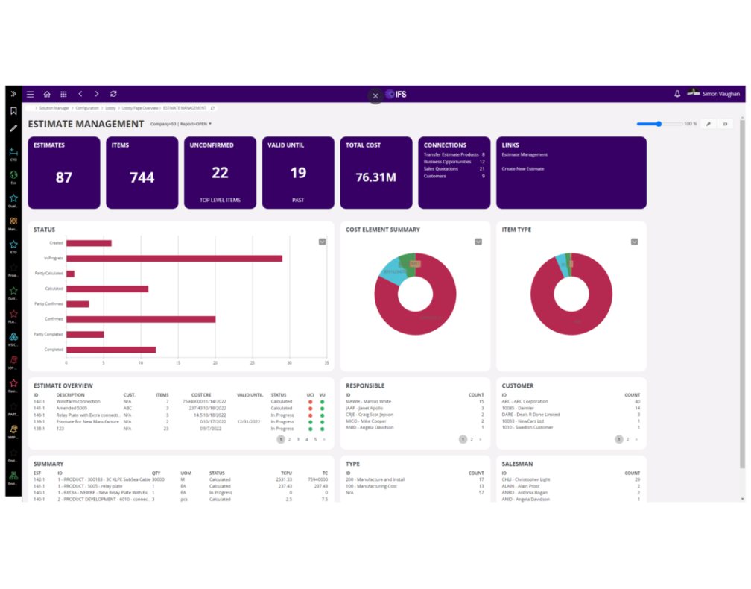Expand the sidebar with the double-arrow toggle
This screenshot has height=589, width=751.
coord(13,93)
